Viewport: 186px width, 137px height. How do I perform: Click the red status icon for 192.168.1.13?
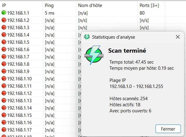[x=4, y=101]
